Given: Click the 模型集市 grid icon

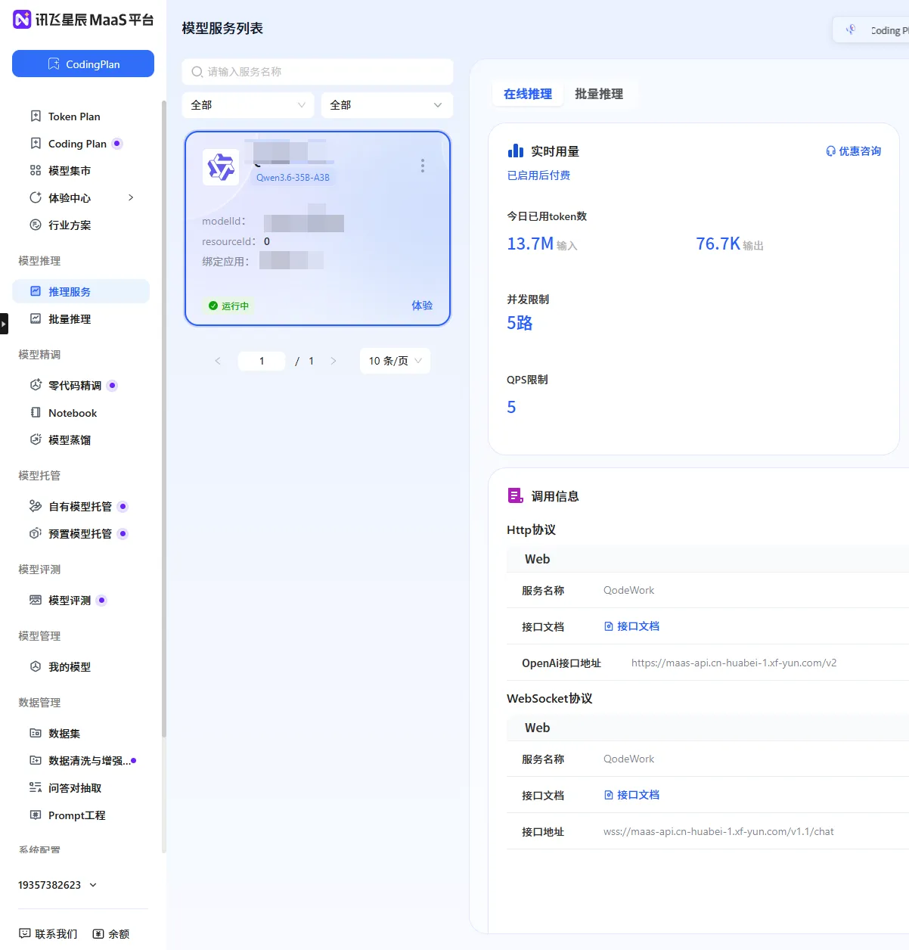Looking at the screenshot, I should pyautogui.click(x=36, y=171).
